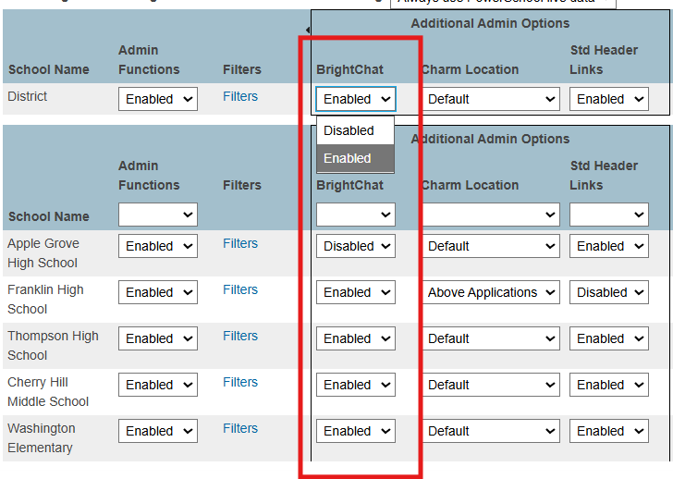Open Thompson High Admin Functions dropdown
This screenshot has width=673, height=479.
click(x=158, y=338)
